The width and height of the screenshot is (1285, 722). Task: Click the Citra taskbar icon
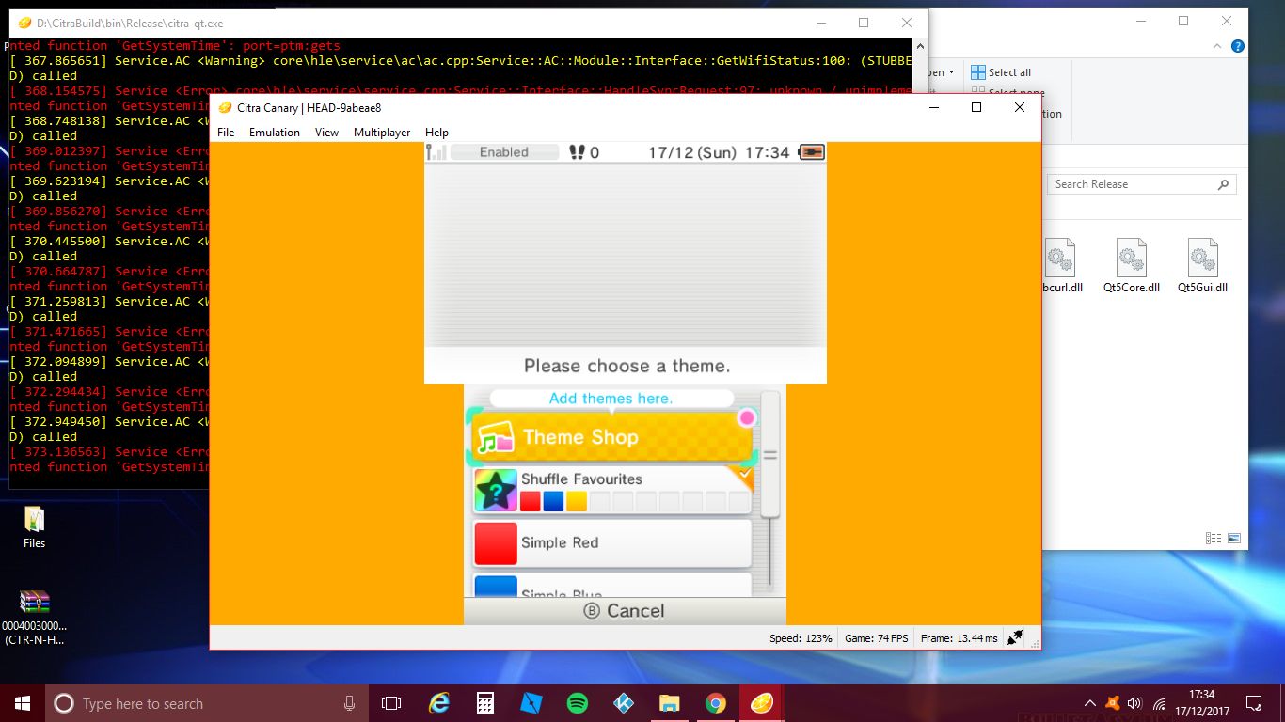761,703
